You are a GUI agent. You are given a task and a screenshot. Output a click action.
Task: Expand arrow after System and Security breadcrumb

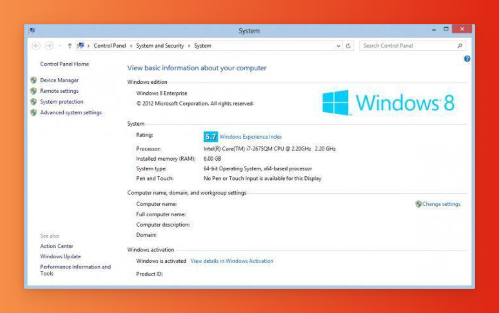coord(189,46)
